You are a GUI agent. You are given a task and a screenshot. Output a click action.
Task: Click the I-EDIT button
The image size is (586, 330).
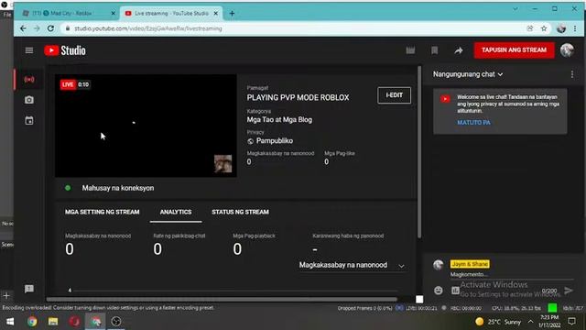(394, 95)
